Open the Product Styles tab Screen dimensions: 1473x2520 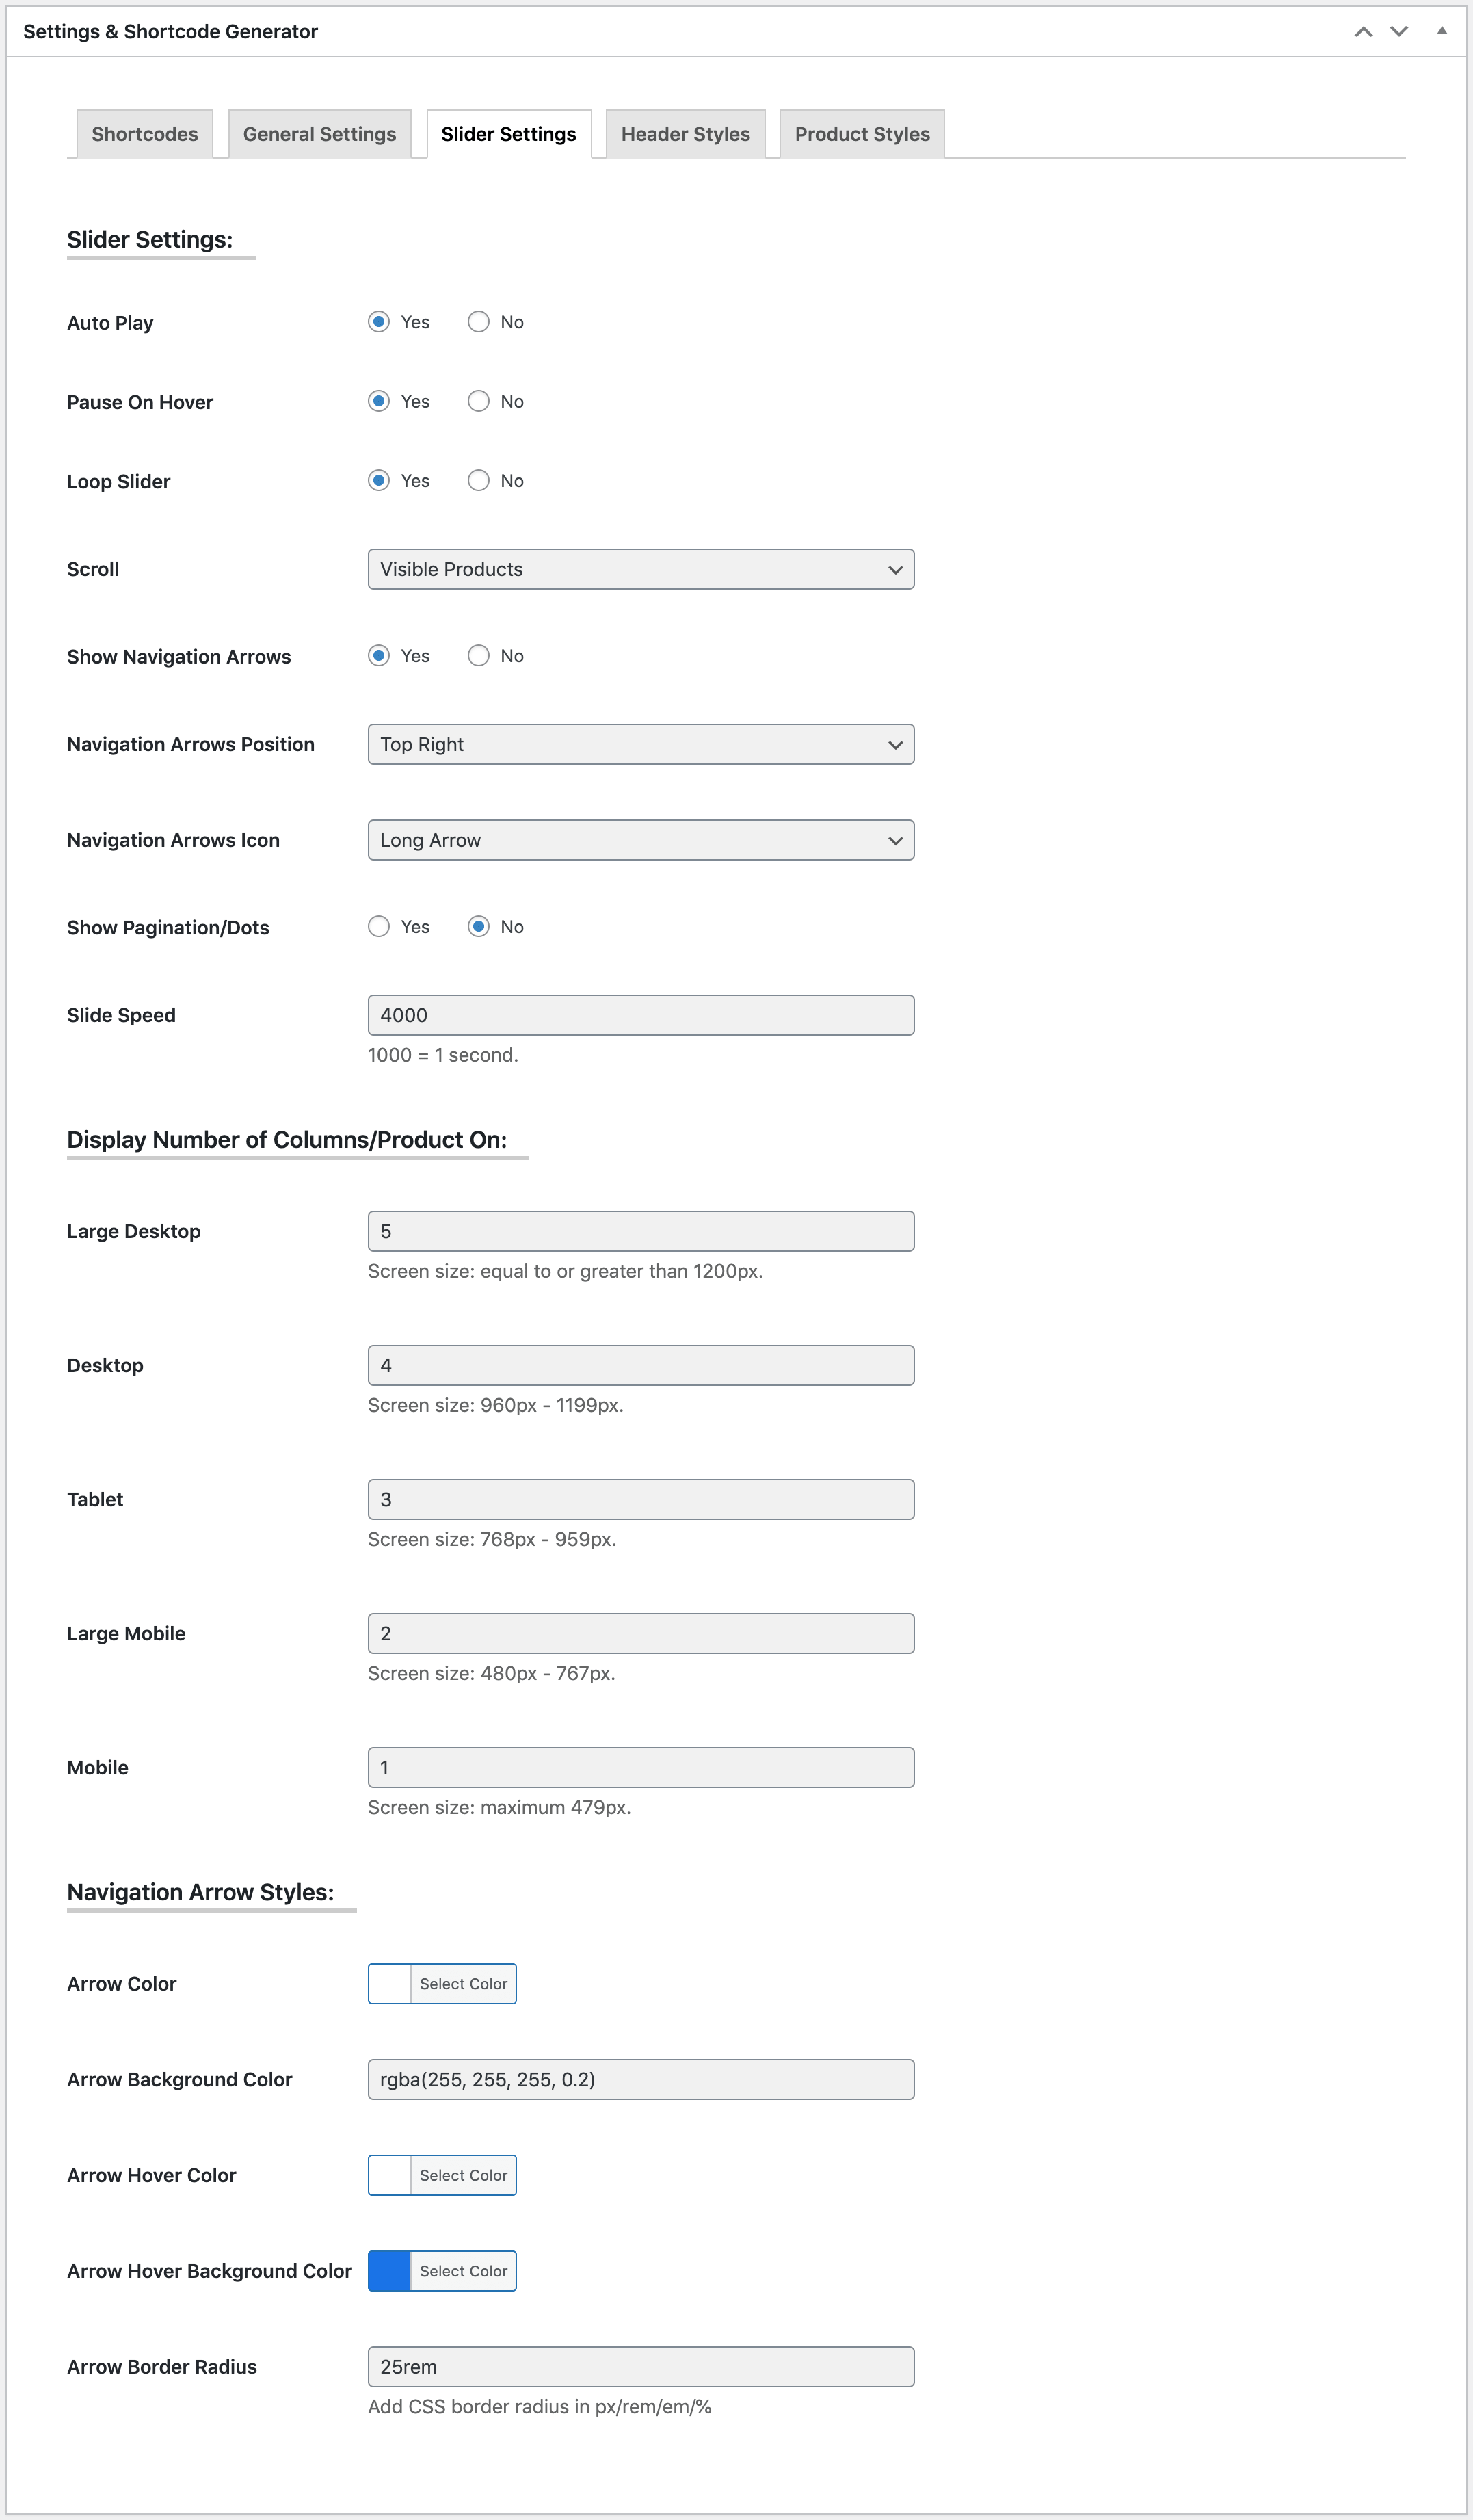(862, 134)
